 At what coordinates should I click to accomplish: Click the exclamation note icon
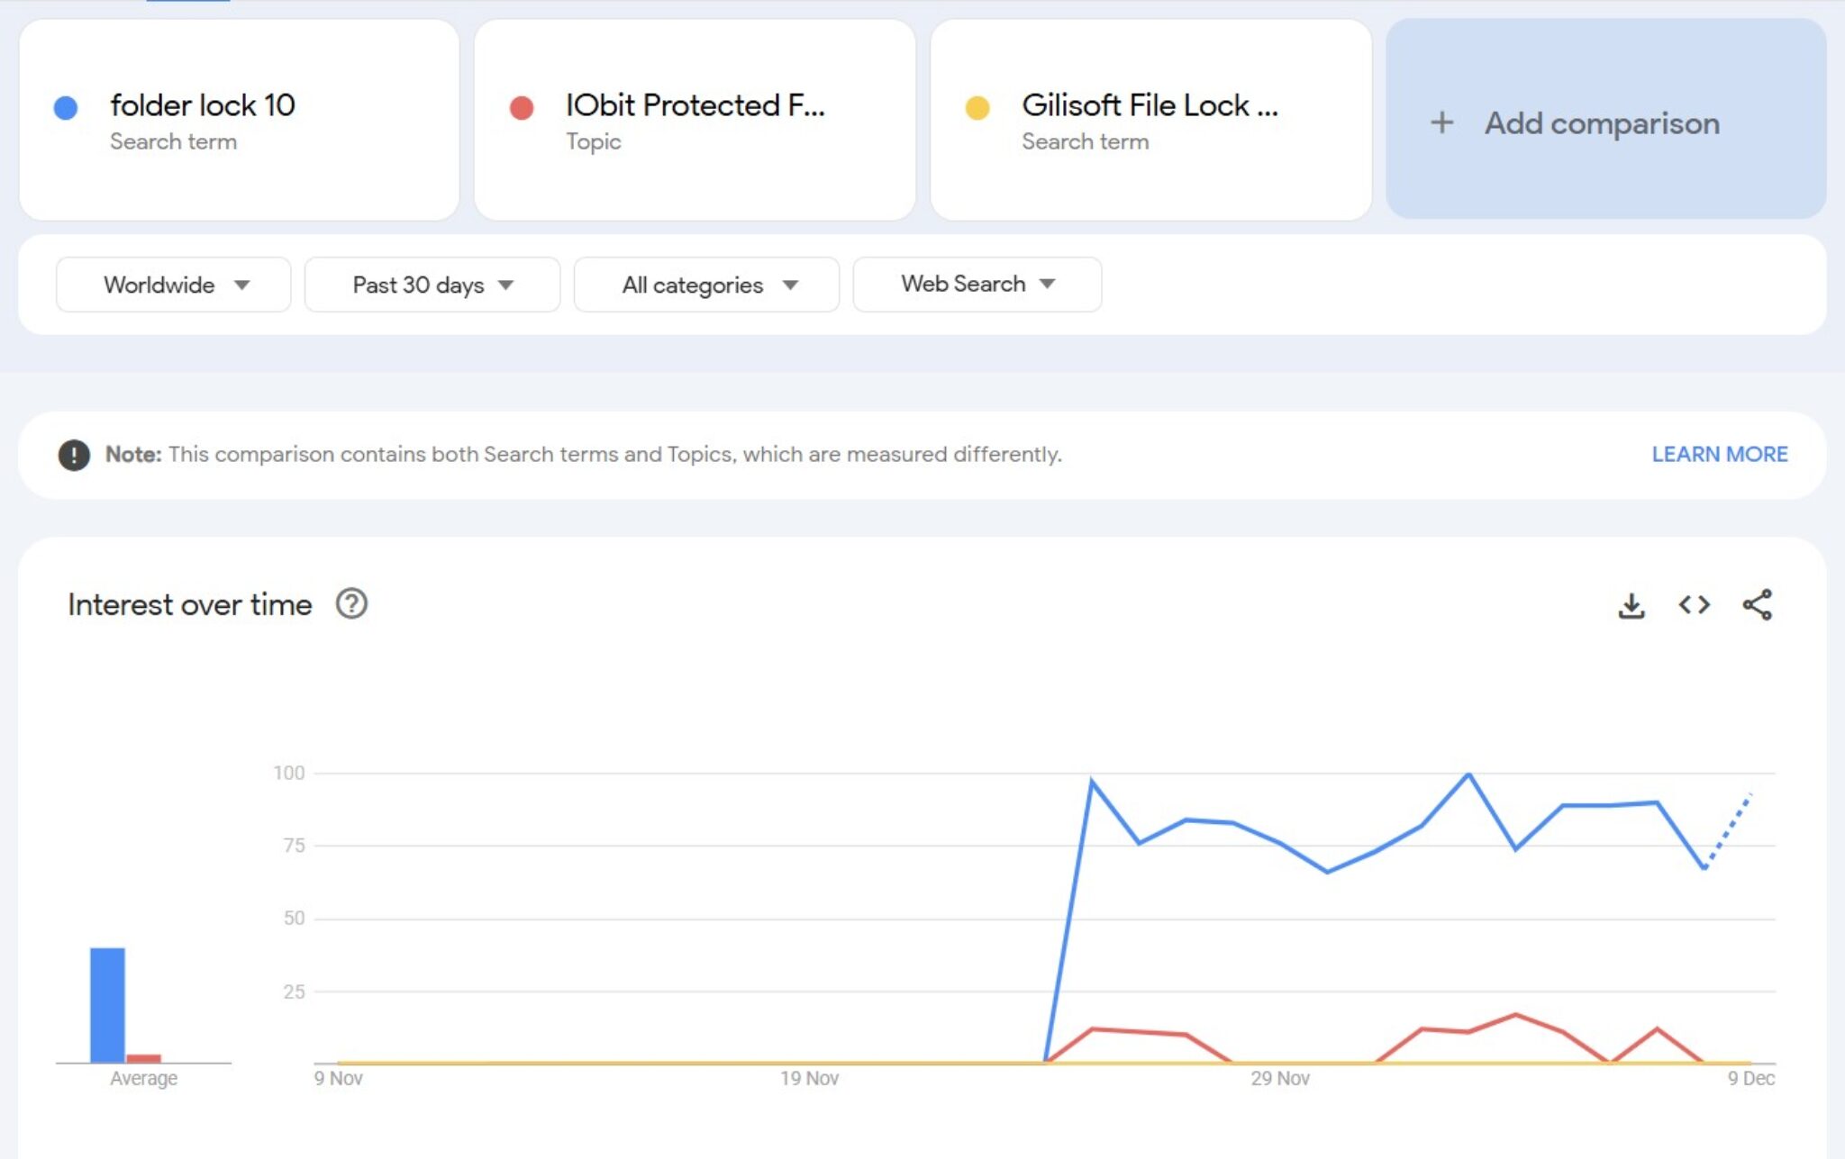(x=74, y=455)
